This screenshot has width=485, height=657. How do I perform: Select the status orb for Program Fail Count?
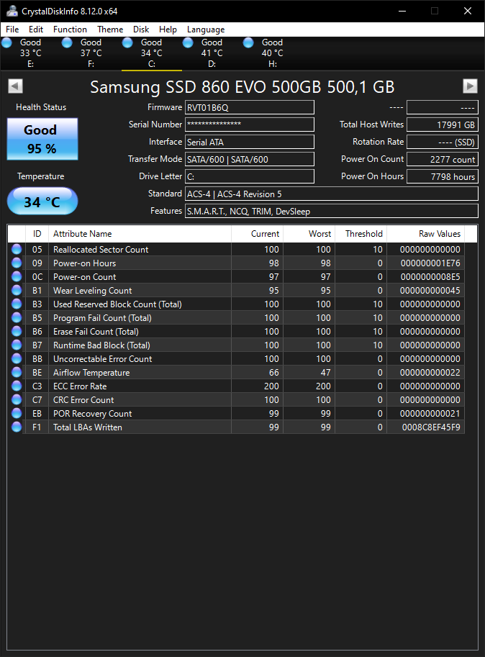pos(17,317)
